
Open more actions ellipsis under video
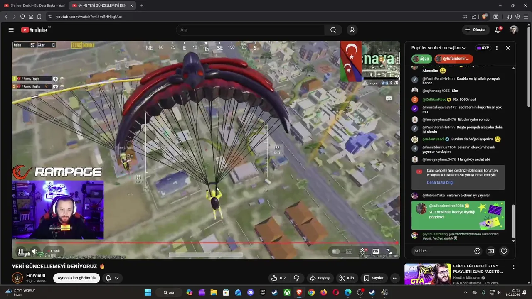pyautogui.click(x=395, y=278)
